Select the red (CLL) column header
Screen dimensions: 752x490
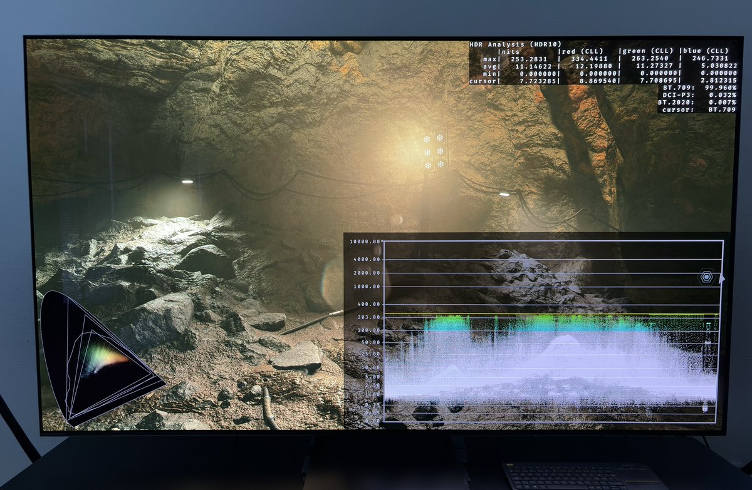coord(580,51)
